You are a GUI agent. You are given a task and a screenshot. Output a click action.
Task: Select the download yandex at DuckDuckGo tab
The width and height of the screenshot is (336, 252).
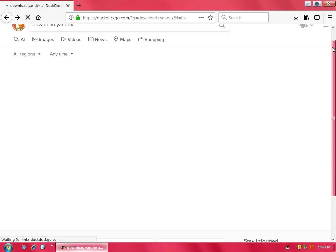click(x=36, y=6)
